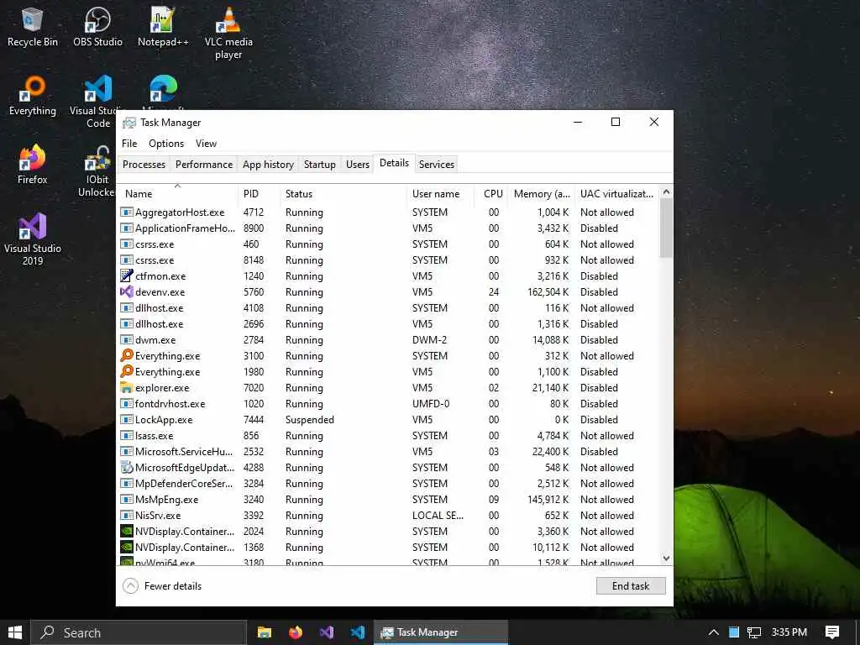Switch to the Startup tab
The height and width of the screenshot is (645, 860).
pos(320,164)
